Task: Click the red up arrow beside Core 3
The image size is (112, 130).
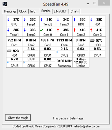Action: click(x=91, y=30)
